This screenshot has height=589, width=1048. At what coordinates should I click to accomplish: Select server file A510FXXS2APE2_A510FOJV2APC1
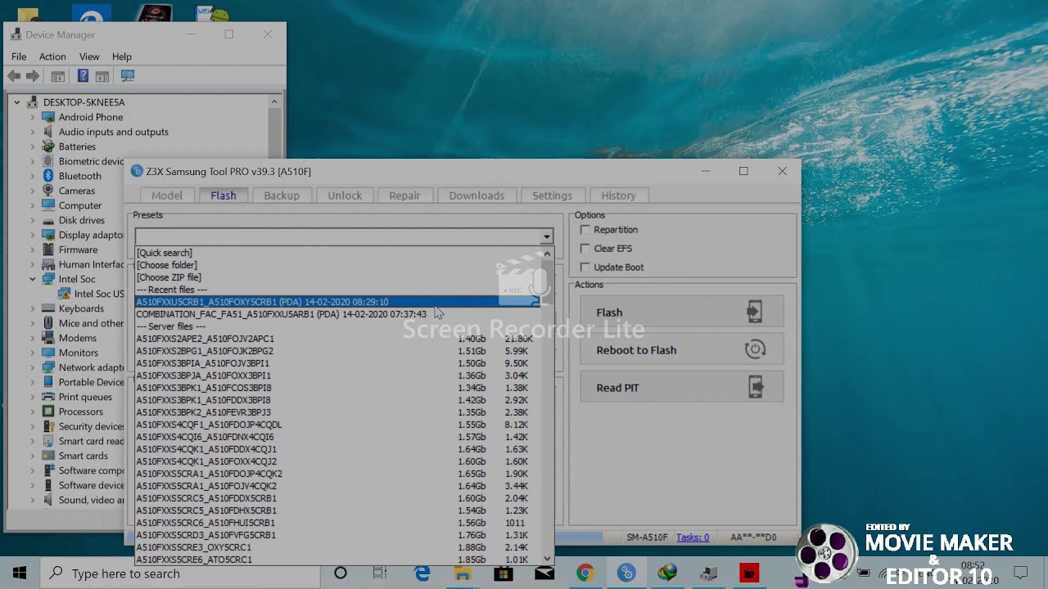337,339
